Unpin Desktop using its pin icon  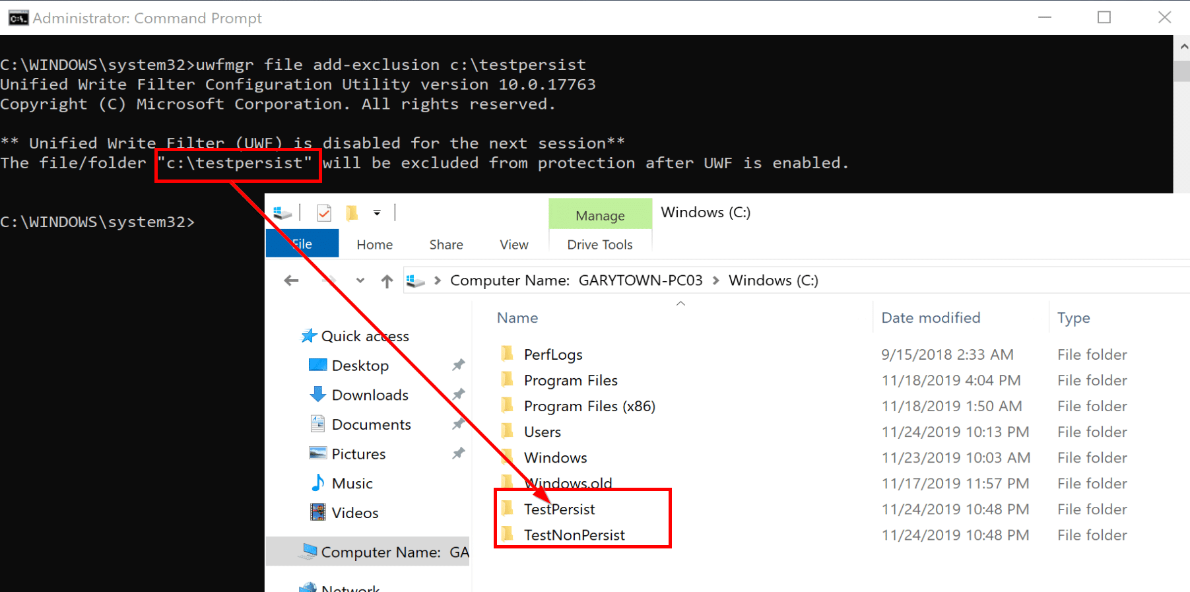458,365
